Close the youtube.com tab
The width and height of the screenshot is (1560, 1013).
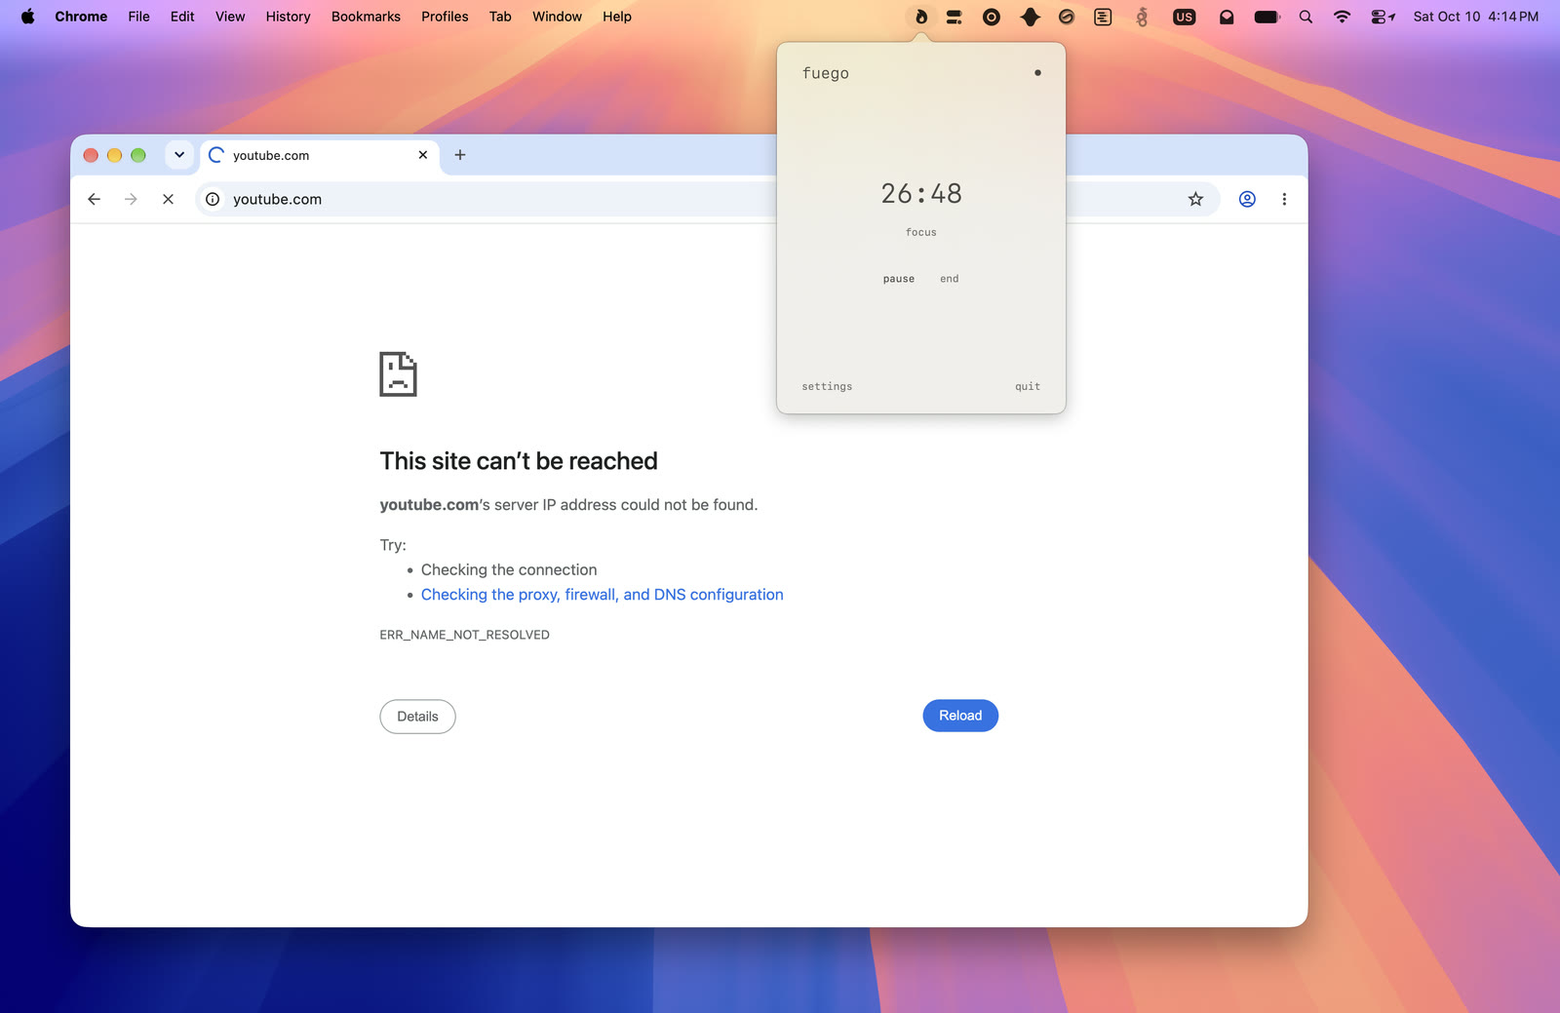(423, 155)
